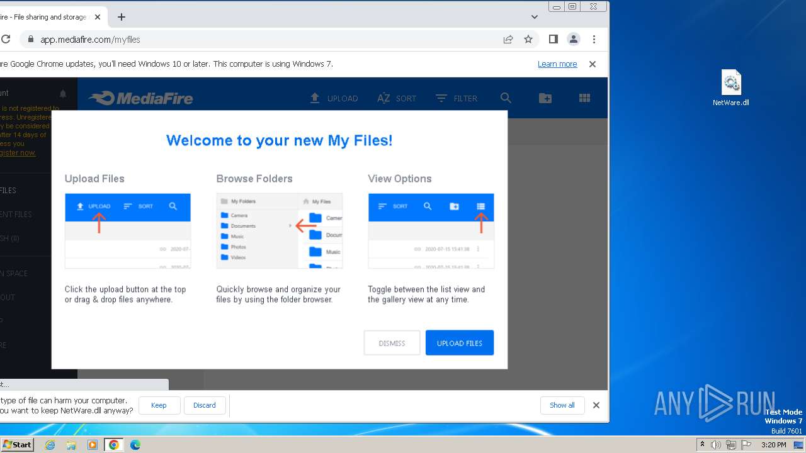Close the Chrome update warning bar

coord(593,64)
